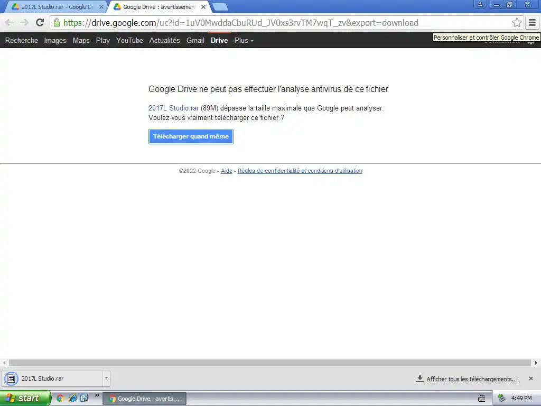Viewport: 541px width, 406px height.
Task: Click the download file icon for 2017L Studio.rar
Action: click(x=11, y=379)
